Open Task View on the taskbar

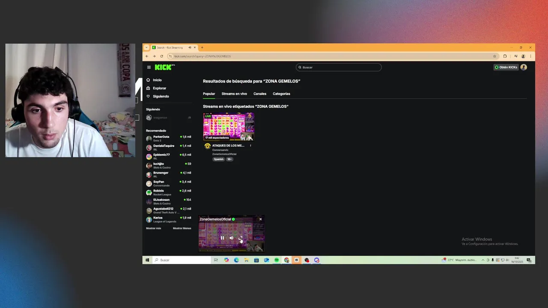click(x=216, y=260)
